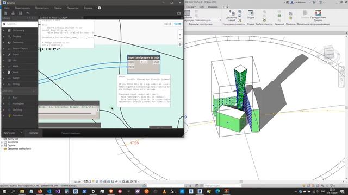Image resolution: width=348 pixels, height=195 pixels.
Task: Expand the Ladybug add-on category
Action: point(20,109)
